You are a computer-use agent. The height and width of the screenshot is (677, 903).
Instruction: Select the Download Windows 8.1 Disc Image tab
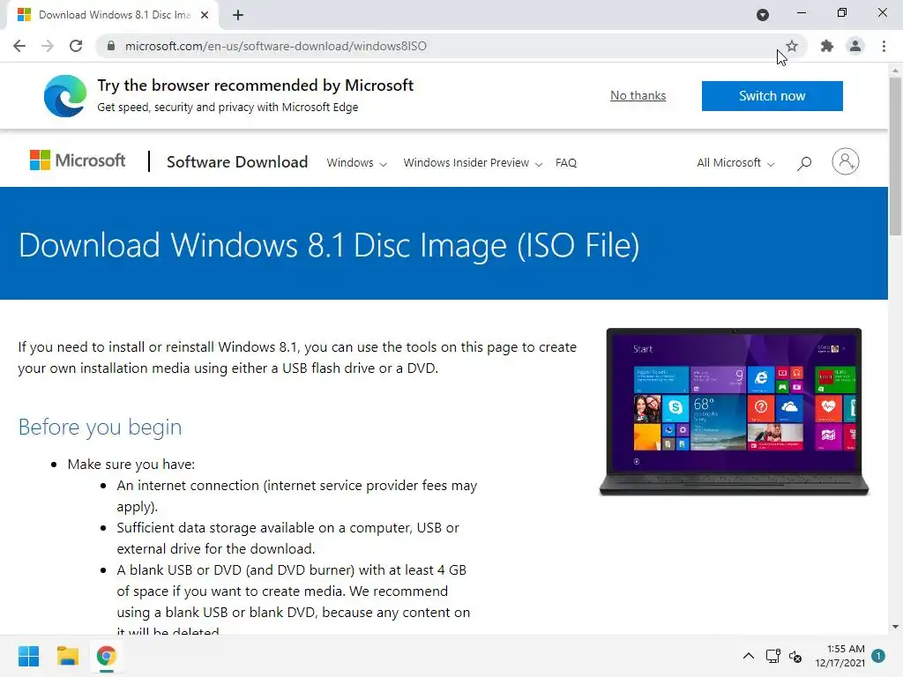pos(113,15)
